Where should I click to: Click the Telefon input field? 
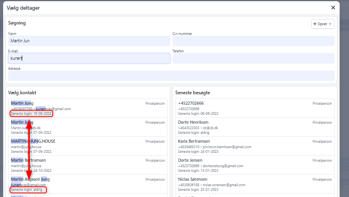click(253, 58)
